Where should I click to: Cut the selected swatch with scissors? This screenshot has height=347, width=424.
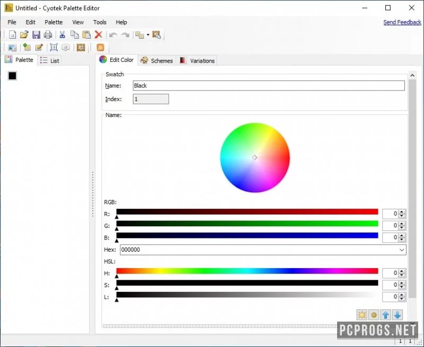point(62,34)
